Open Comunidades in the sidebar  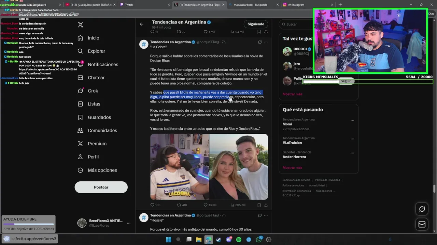point(97,130)
